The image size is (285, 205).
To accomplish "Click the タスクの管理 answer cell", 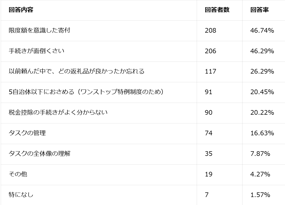I will click(x=27, y=133).
